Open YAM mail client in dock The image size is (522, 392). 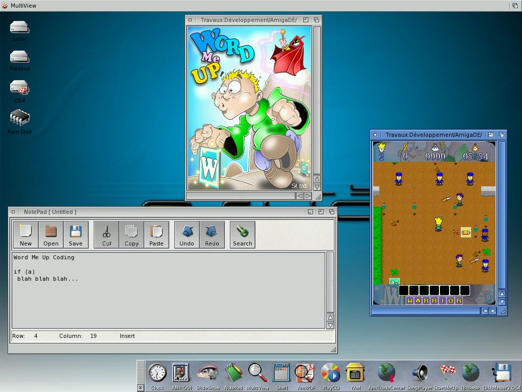(x=355, y=376)
